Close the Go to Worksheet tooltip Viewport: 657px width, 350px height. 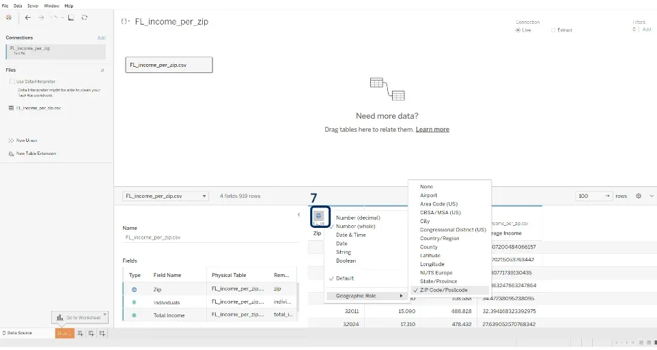[104, 314]
